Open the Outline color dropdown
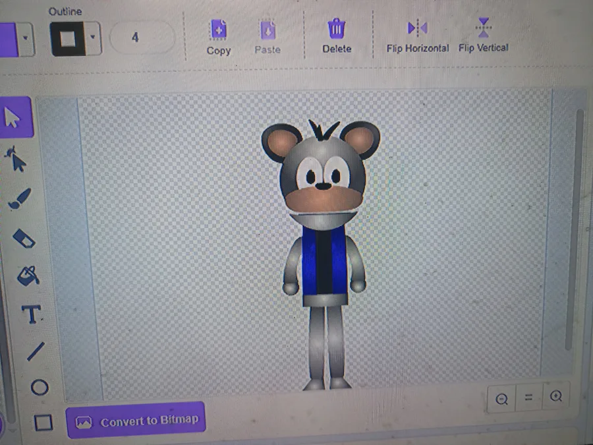 coord(93,38)
